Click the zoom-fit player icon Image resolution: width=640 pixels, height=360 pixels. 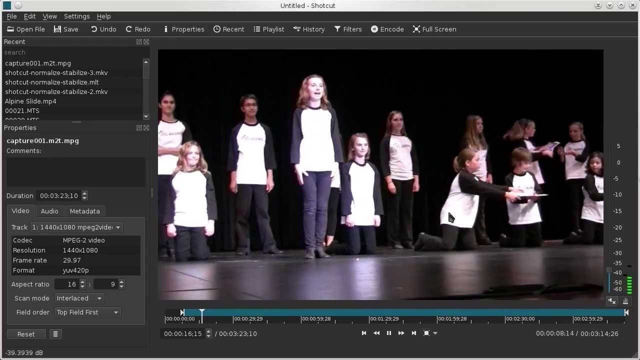(426, 333)
